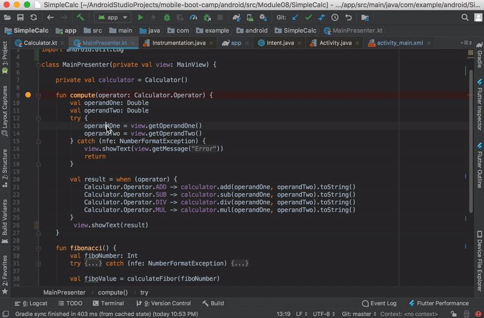Open the app run configuration dropdown
The width and height of the screenshot is (484, 318).
113,17
